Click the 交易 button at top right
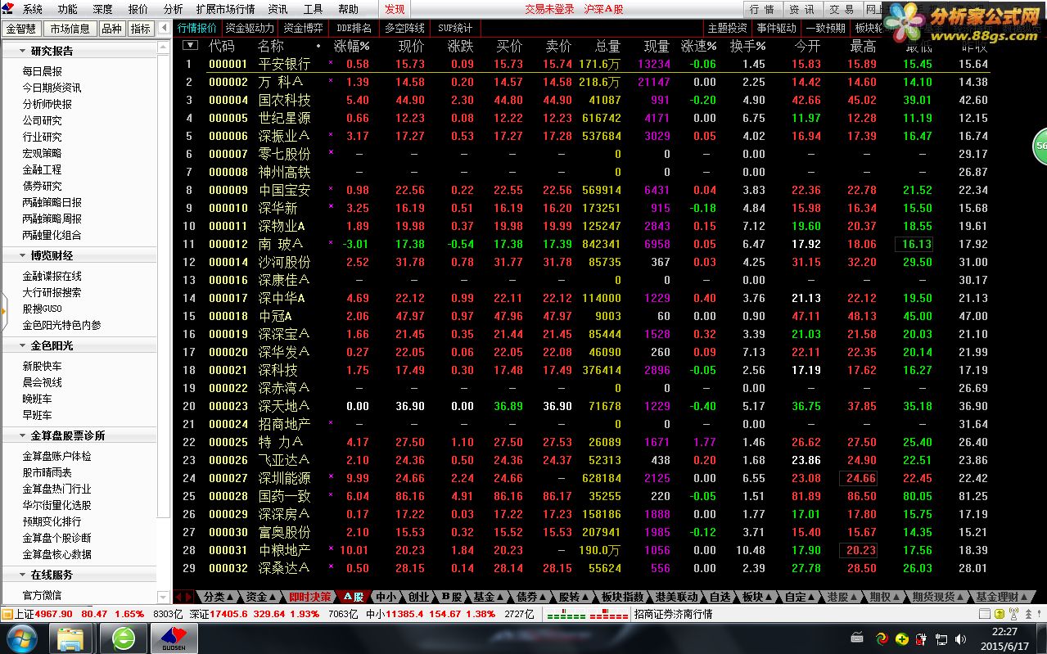 (841, 9)
